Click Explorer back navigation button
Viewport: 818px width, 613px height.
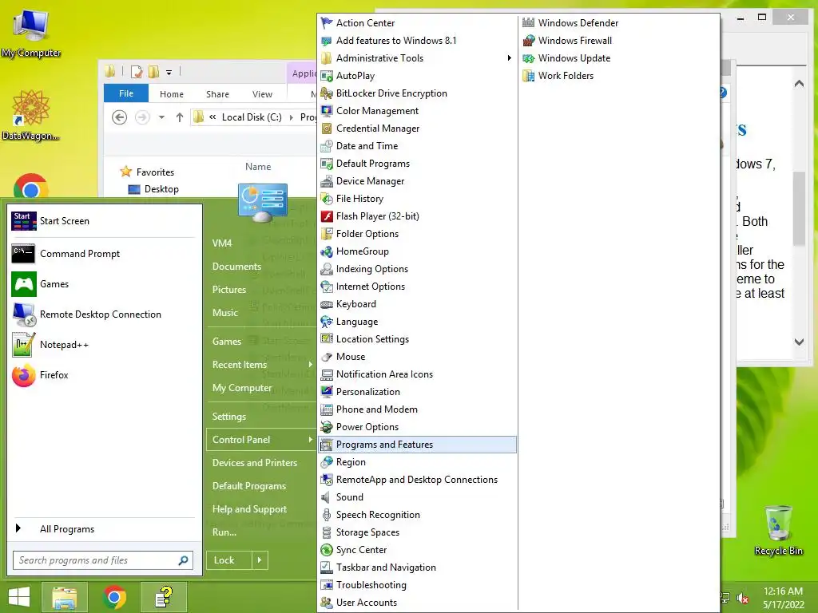point(120,117)
